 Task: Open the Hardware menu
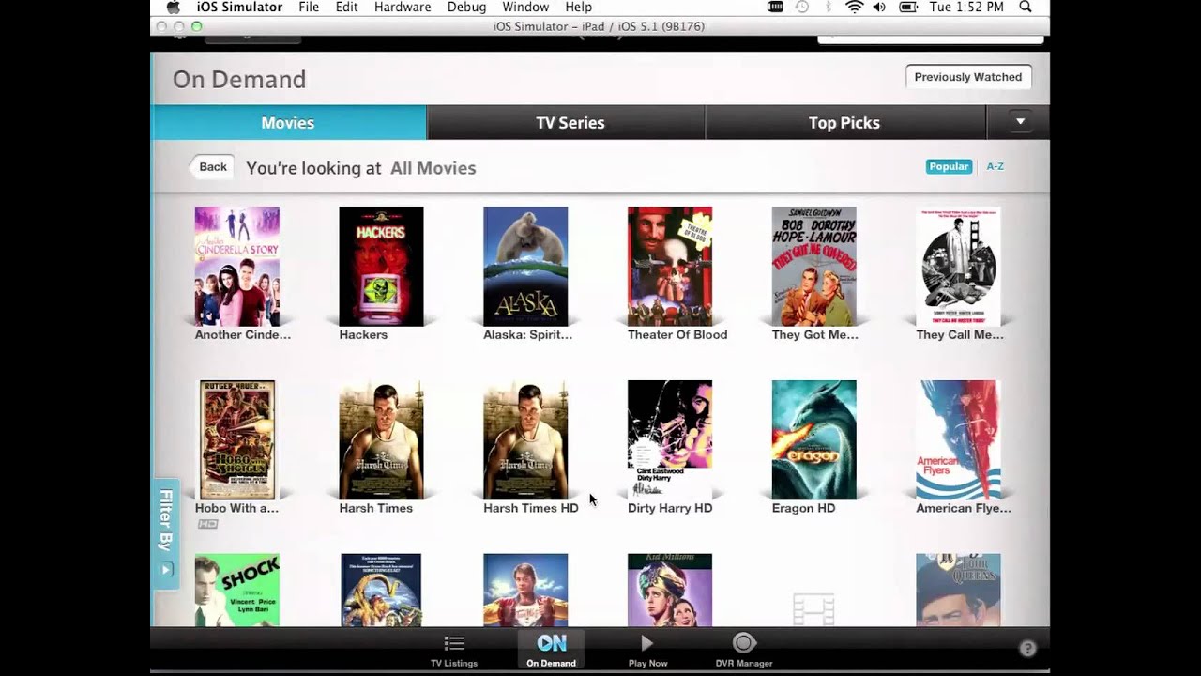[403, 8]
